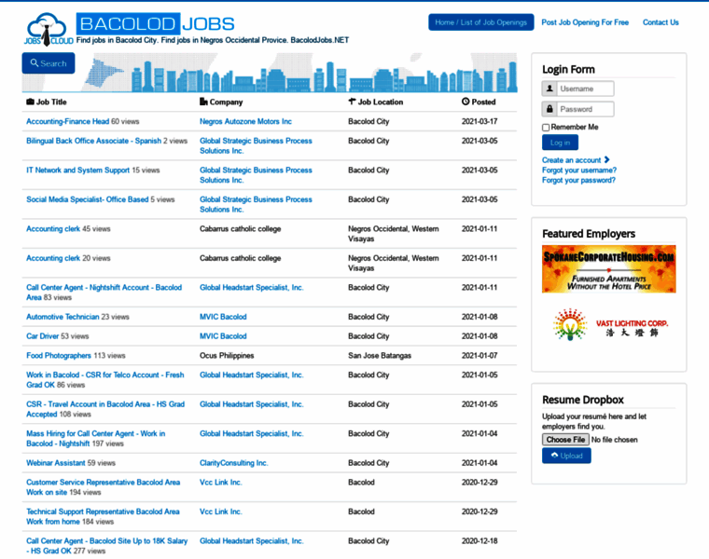Open Accounting-Finance Head job listing
The image size is (709, 559).
[67, 121]
